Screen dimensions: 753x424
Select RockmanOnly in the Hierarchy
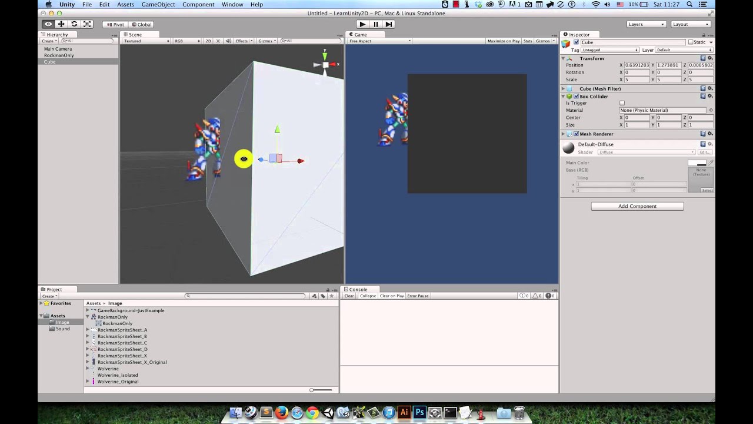pyautogui.click(x=59, y=55)
